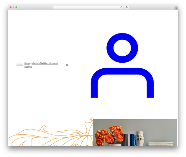This screenshot has width=186, height=157.
Task: Open a new tab with the plus button
Action: (176, 8)
